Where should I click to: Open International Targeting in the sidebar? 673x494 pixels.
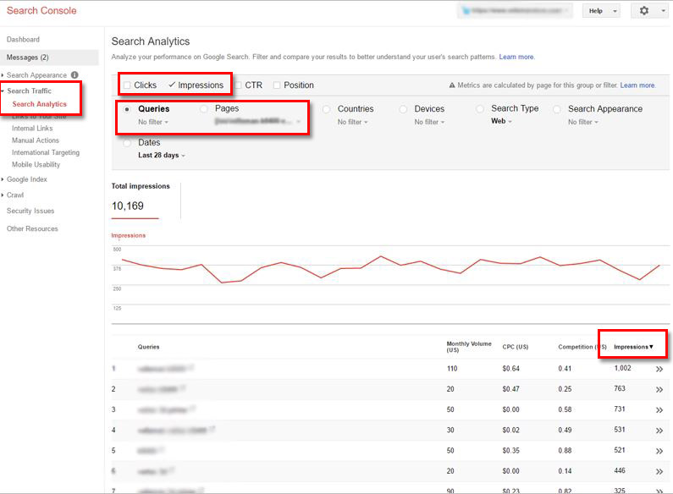click(x=46, y=152)
